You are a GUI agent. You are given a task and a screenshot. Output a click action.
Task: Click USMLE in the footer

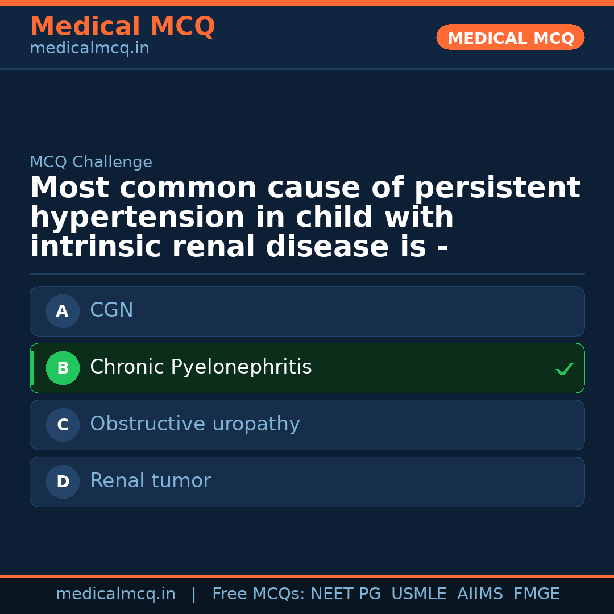[418, 594]
